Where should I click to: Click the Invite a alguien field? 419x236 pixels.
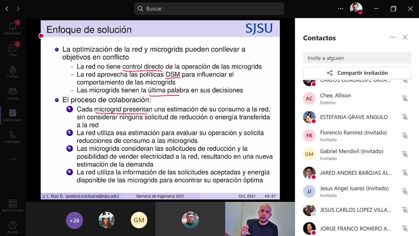tap(357, 58)
